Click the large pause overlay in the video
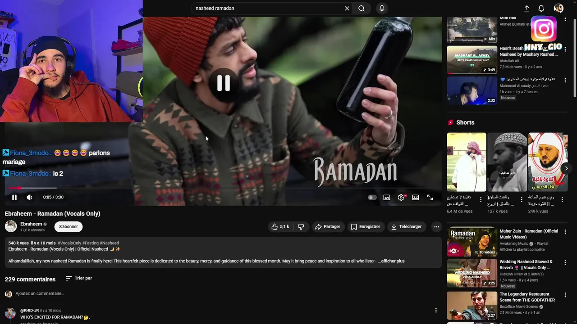 pos(224,83)
